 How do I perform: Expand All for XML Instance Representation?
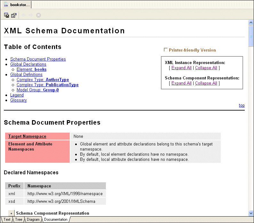pos(181,68)
